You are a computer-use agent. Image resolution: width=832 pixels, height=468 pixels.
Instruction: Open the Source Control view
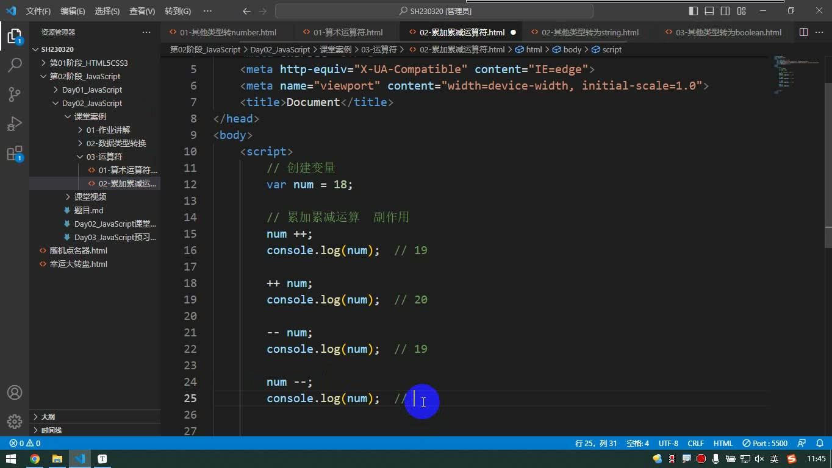click(15, 94)
